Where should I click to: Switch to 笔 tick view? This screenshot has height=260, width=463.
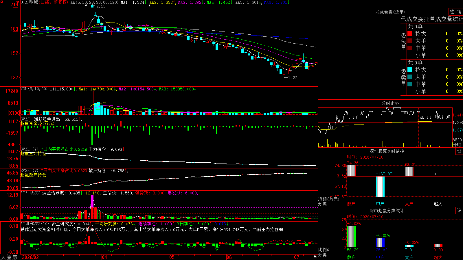point(459,12)
